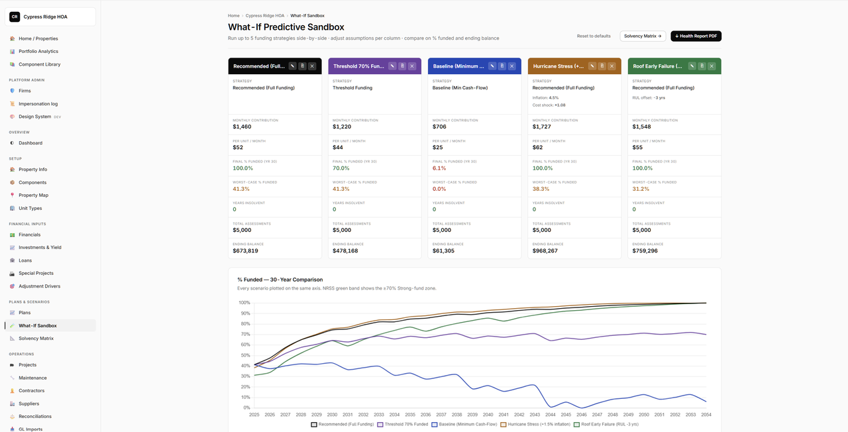
Task: Toggle Hurricane Stress (+1.5% inflation) legend entry
Action: point(535,424)
